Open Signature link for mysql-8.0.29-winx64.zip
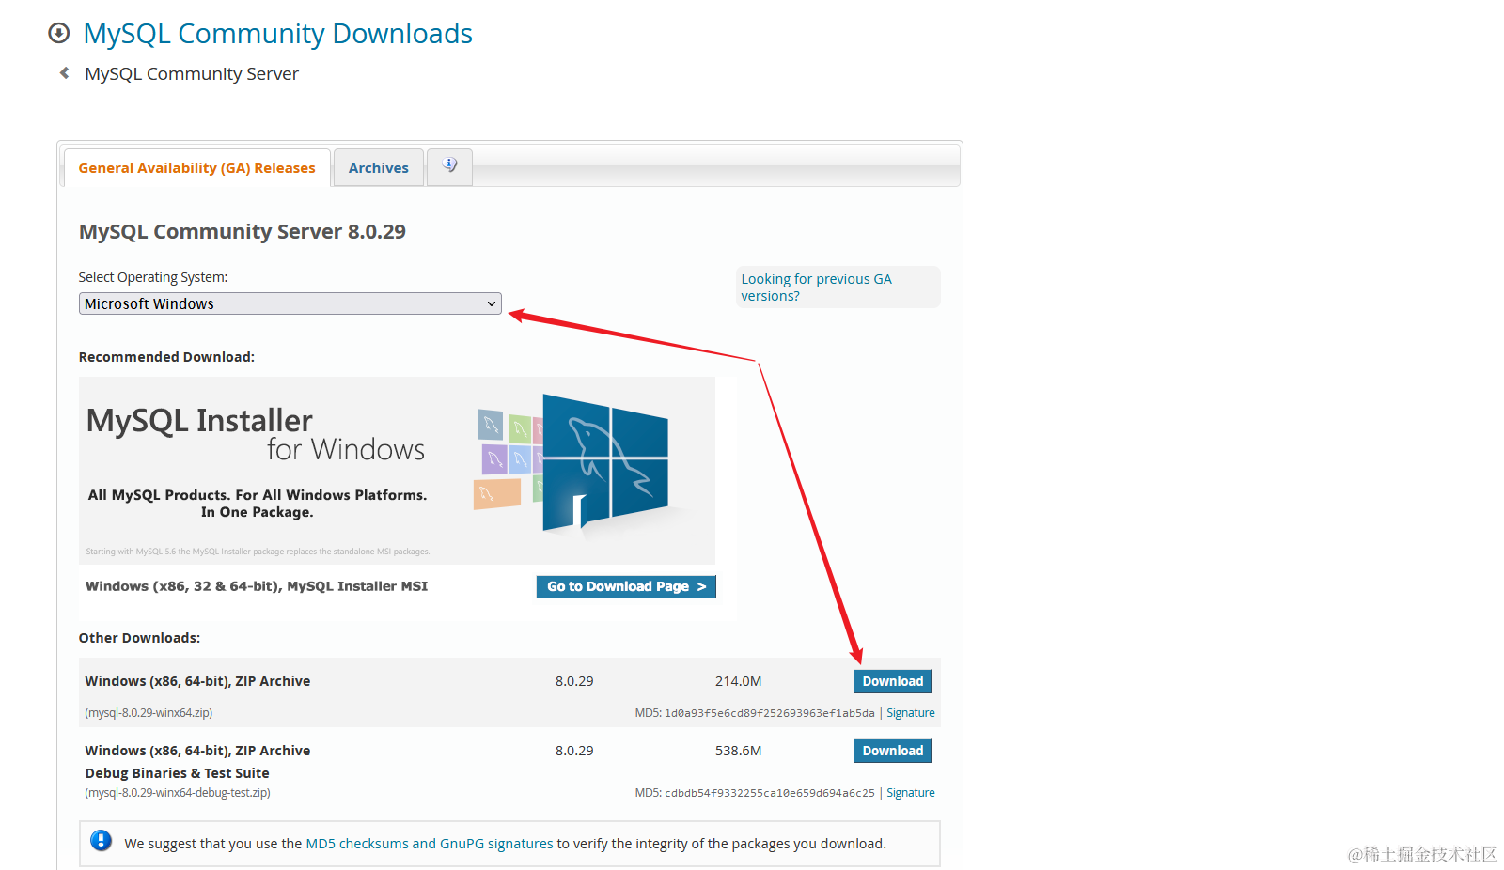The height and width of the screenshot is (870, 1504). pyautogui.click(x=911, y=713)
